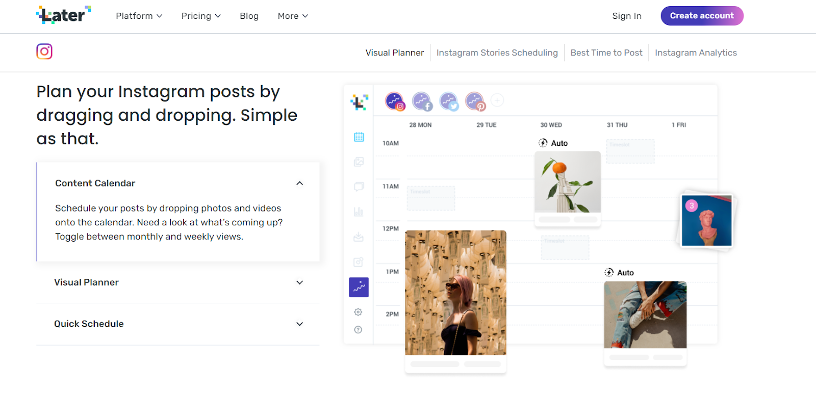Click the Thursday 10AM timeslot placeholder
The height and width of the screenshot is (393, 816).
pyautogui.click(x=630, y=151)
